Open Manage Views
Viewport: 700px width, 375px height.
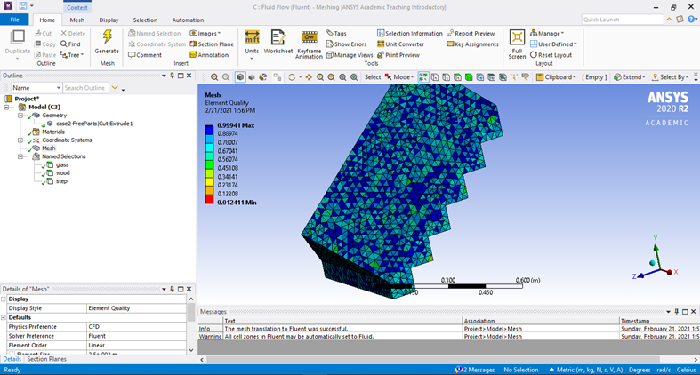(349, 55)
